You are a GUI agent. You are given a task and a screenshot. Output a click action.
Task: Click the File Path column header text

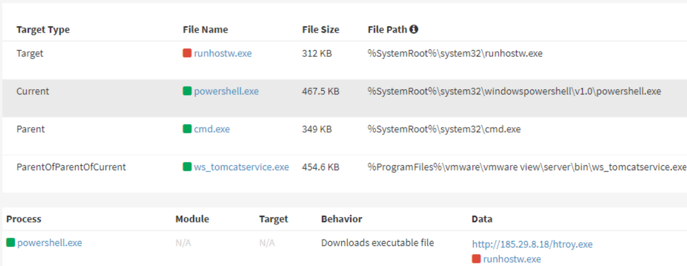click(387, 30)
